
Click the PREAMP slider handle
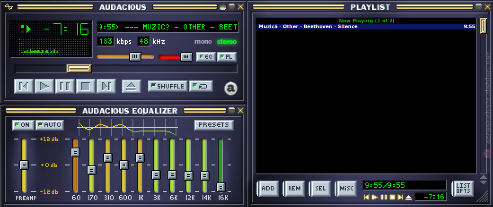tap(24, 165)
